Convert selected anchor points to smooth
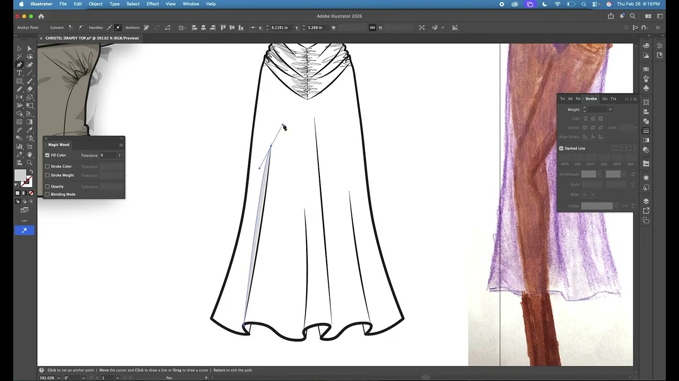Screen dimensions: 679x381 coord(81,28)
